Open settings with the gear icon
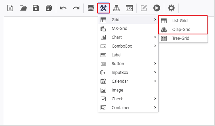 tap(171, 8)
